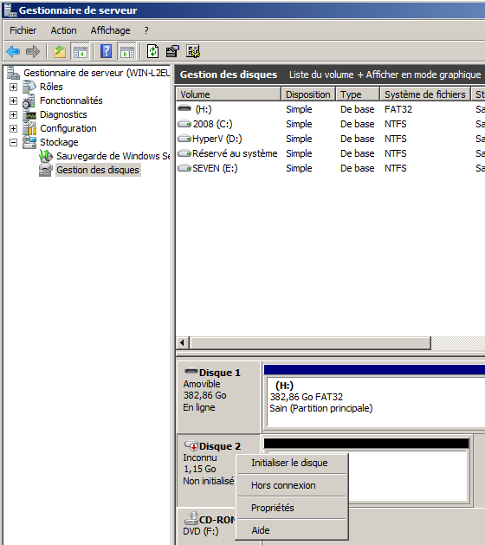Image resolution: width=485 pixels, height=545 pixels.
Task: Toggle the show/hide console tree icon
Action: pyautogui.click(x=81, y=52)
